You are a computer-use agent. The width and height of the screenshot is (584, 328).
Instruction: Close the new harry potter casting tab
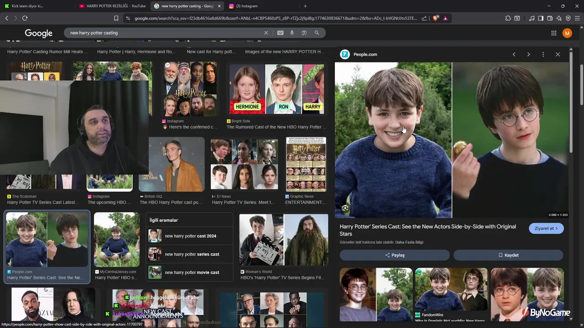(219, 6)
